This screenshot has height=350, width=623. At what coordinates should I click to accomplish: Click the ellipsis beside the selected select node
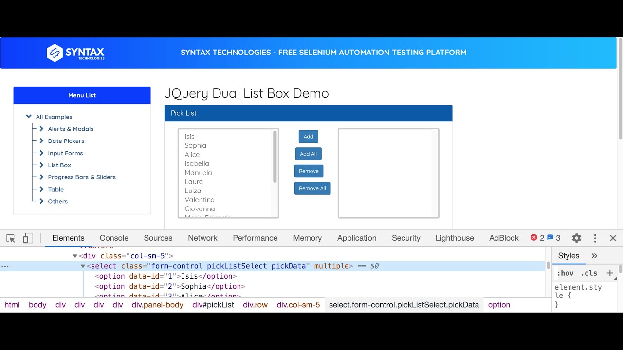pyautogui.click(x=5, y=266)
